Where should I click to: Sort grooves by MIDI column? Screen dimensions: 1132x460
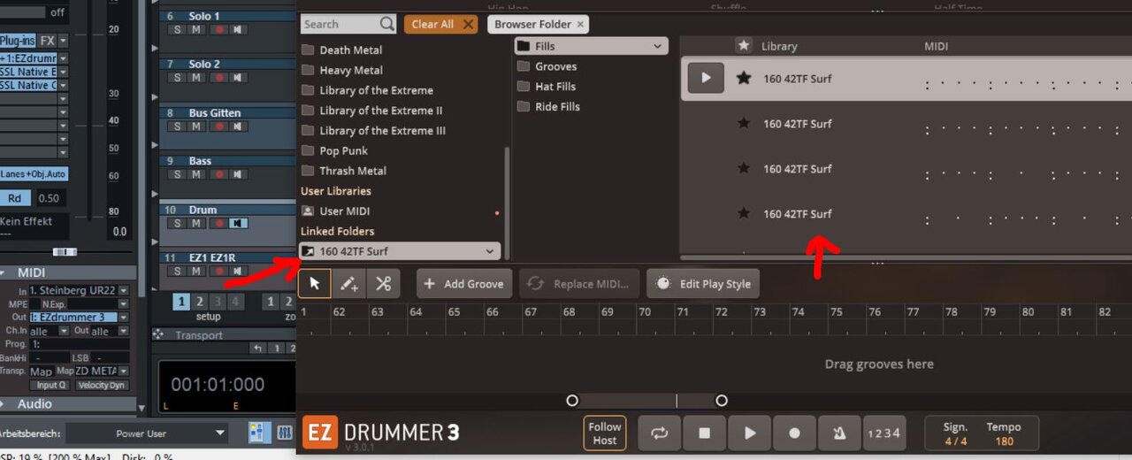(x=937, y=46)
